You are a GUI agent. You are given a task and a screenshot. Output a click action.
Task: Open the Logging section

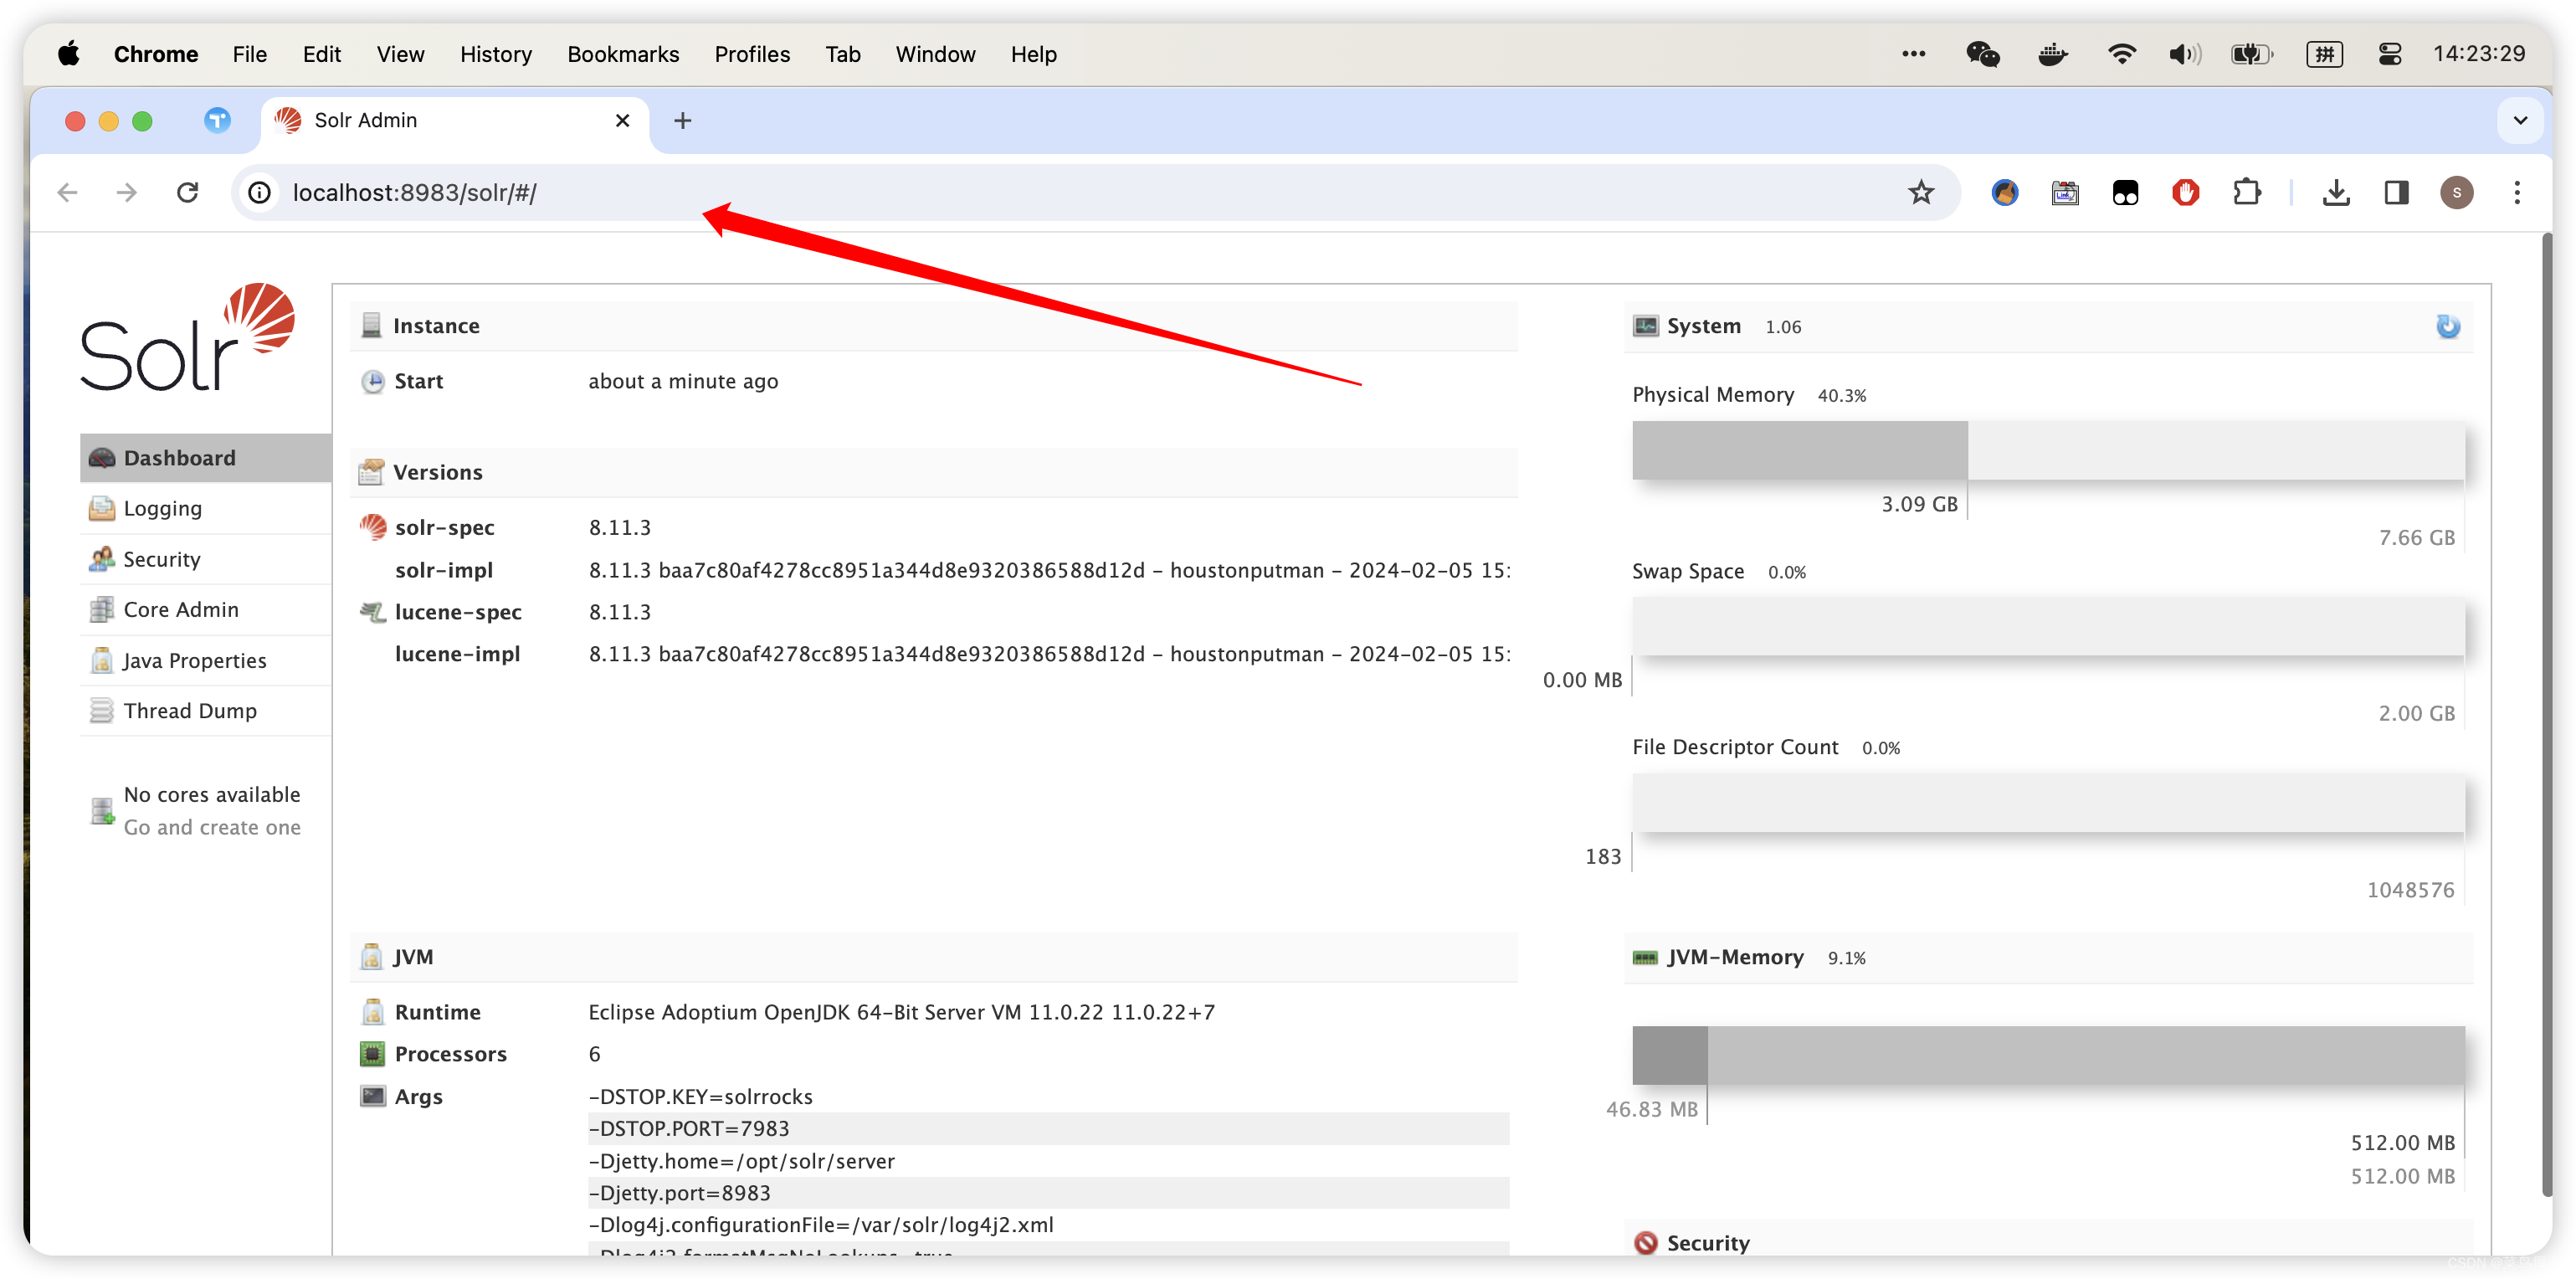click(x=164, y=508)
